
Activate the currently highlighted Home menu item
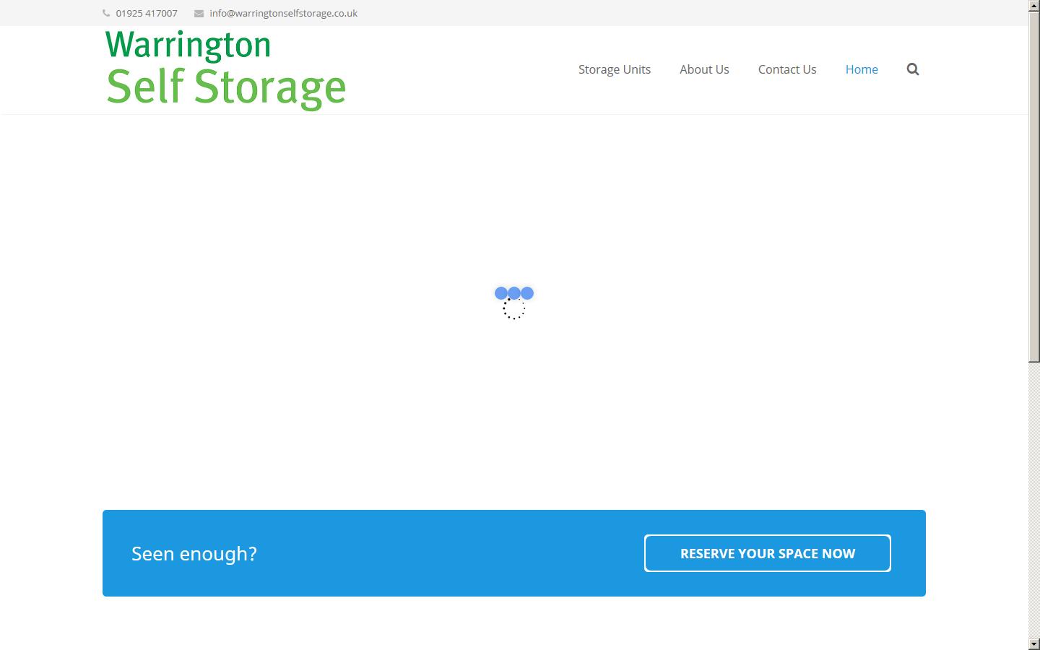click(x=861, y=69)
